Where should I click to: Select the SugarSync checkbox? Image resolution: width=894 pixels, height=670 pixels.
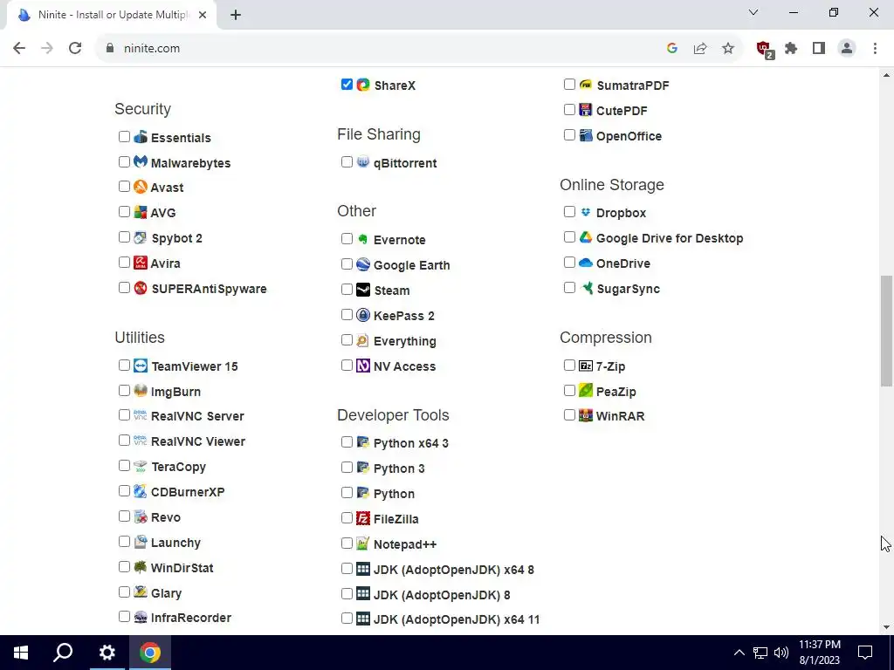569,288
